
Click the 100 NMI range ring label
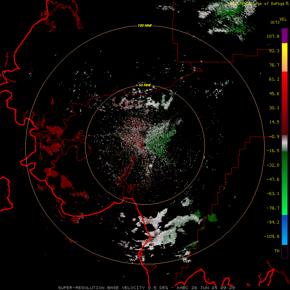tap(145, 25)
